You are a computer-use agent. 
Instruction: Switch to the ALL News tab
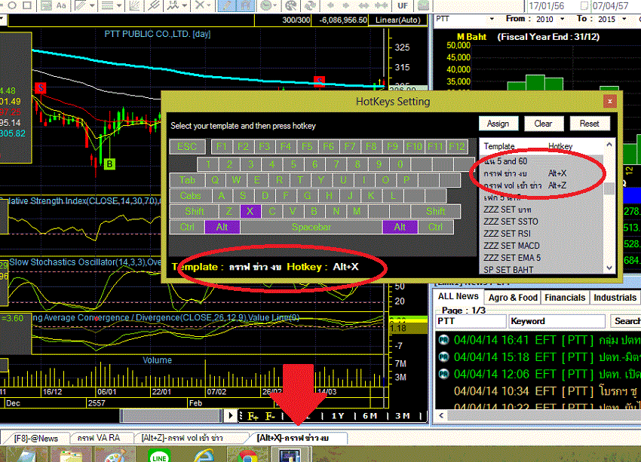tap(459, 296)
